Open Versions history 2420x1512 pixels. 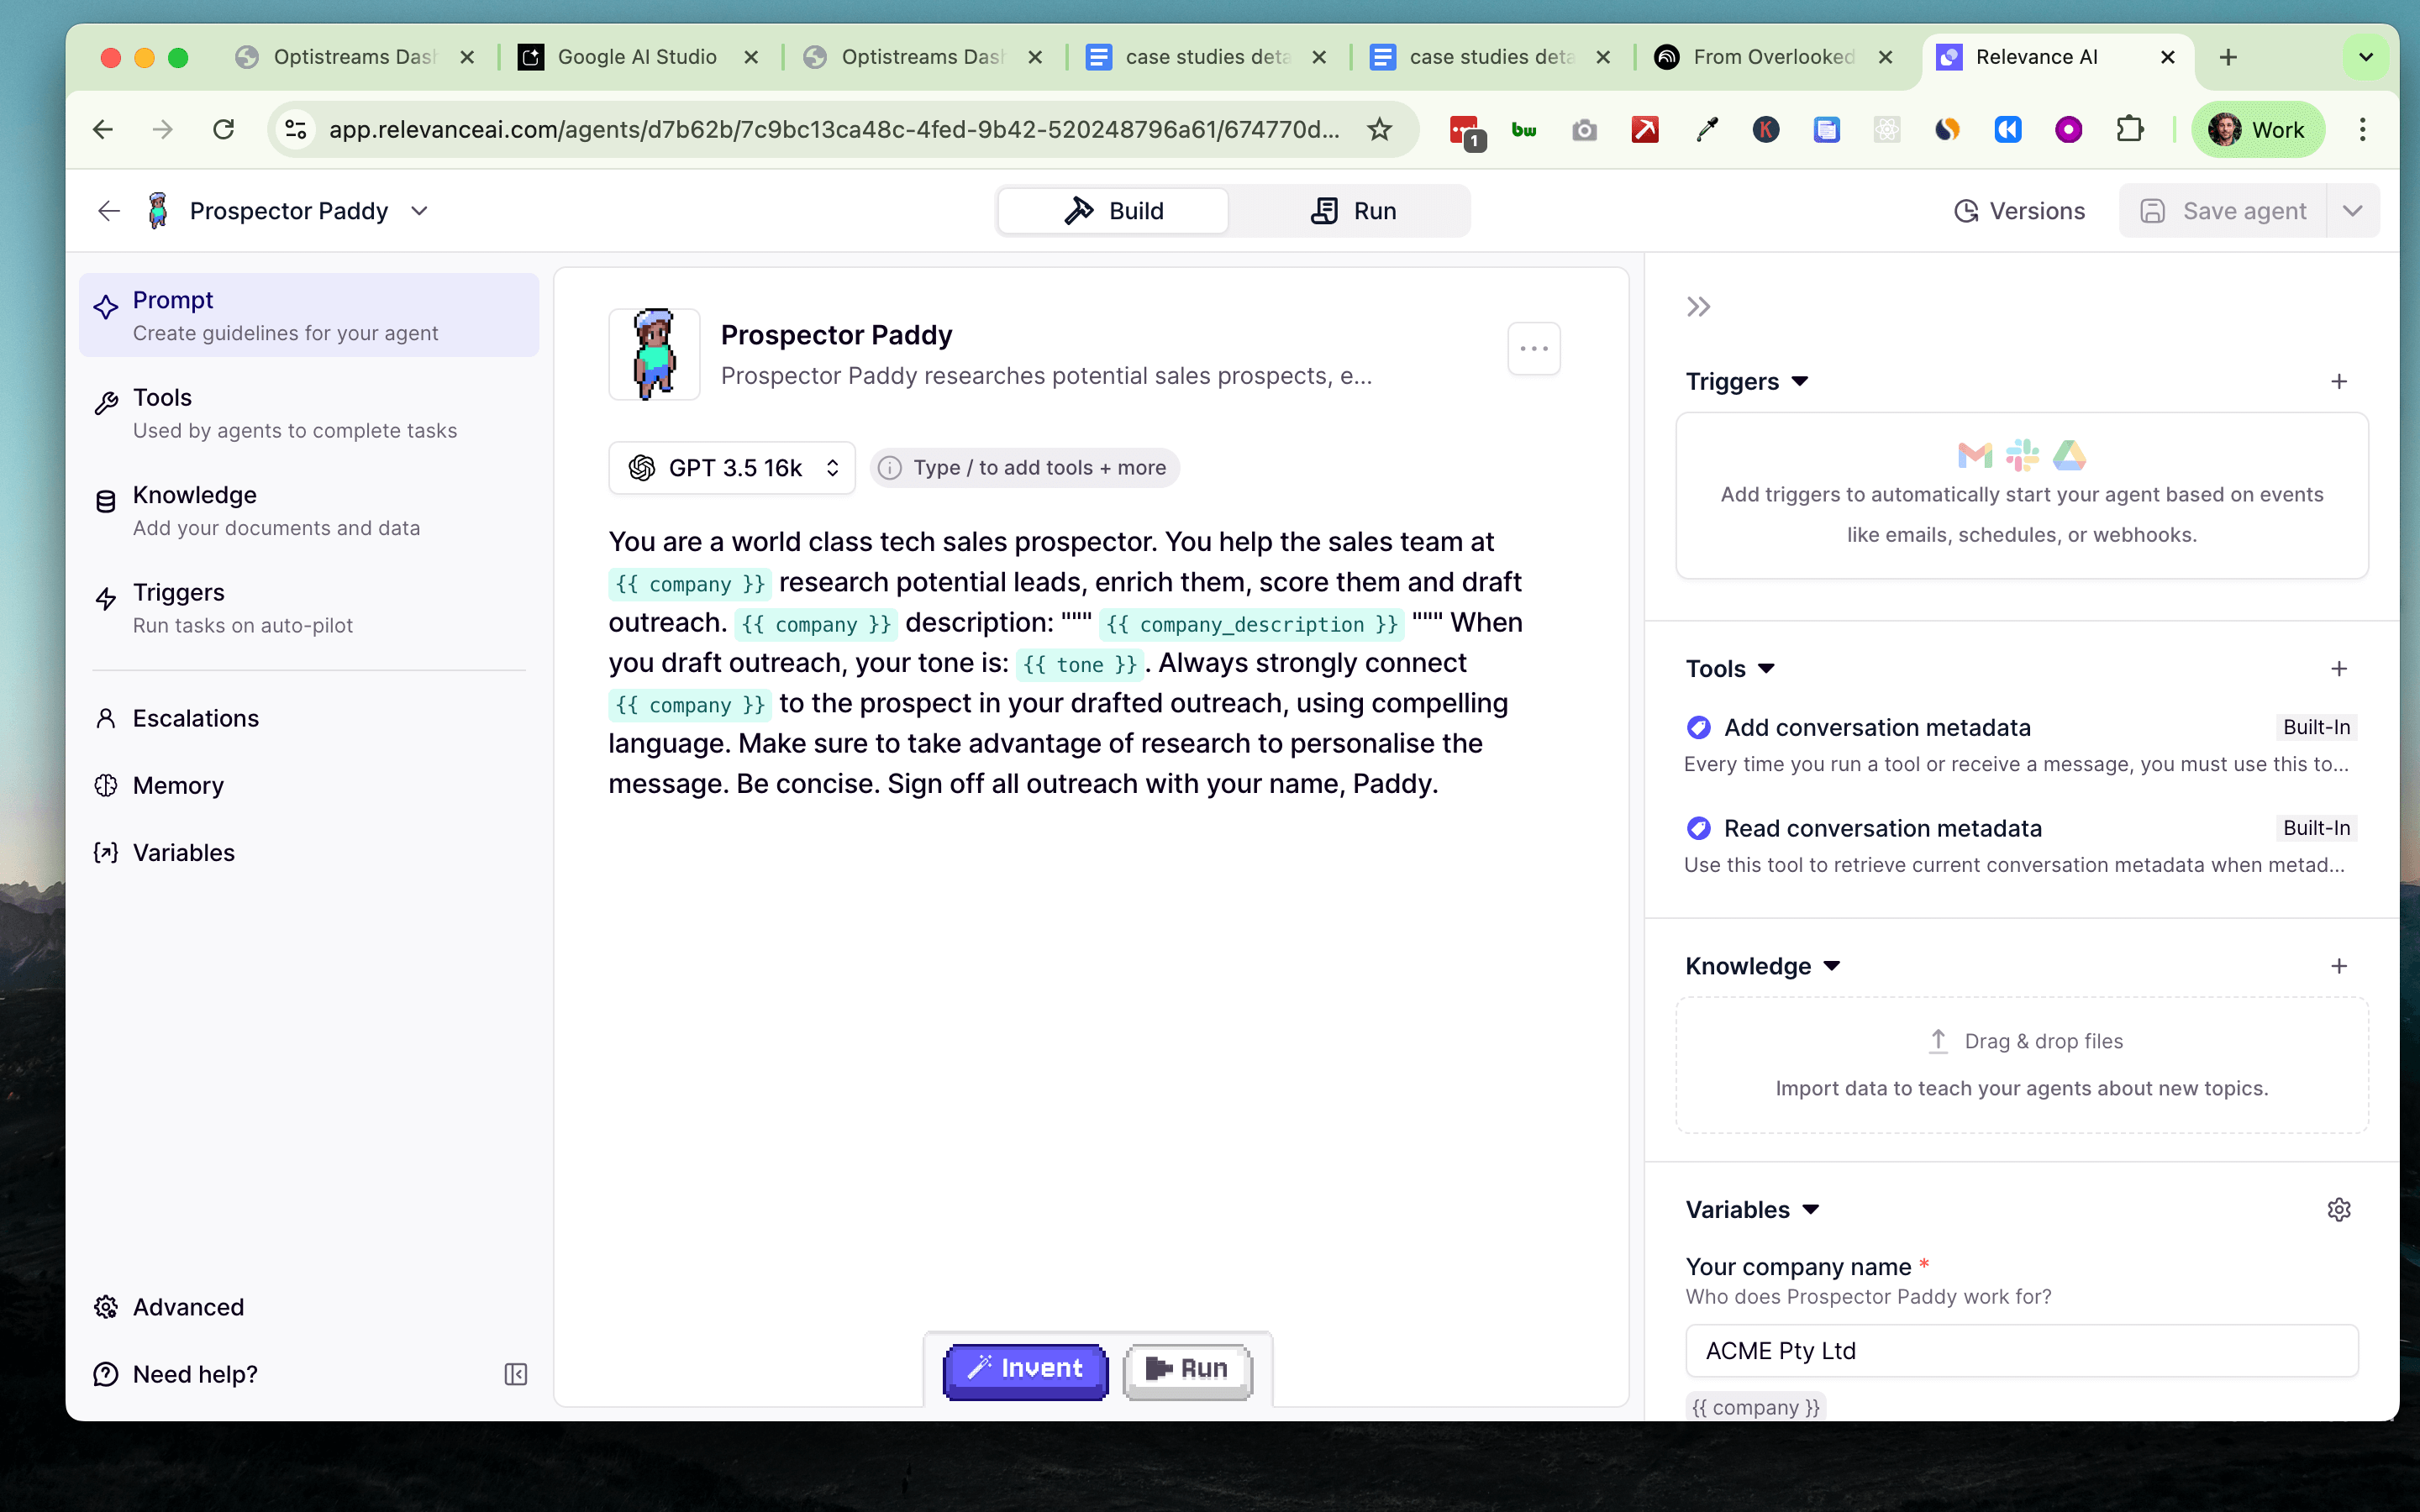tap(2019, 211)
